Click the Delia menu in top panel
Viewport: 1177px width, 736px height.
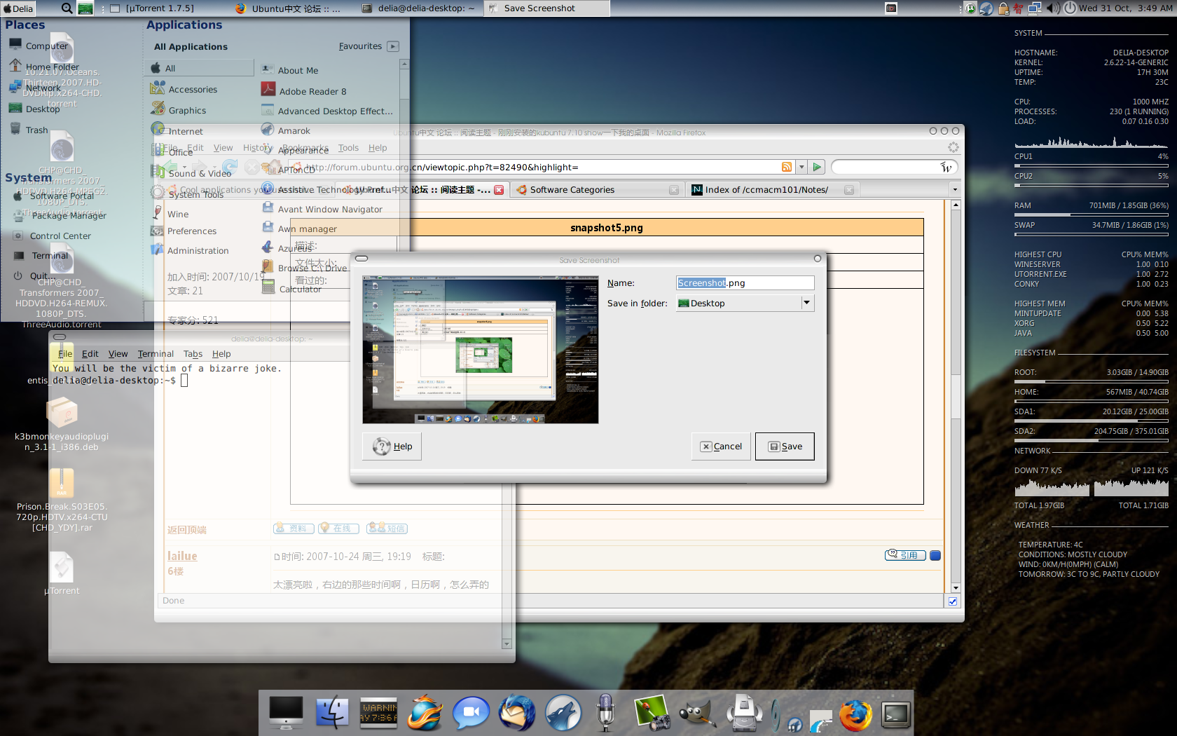tap(19, 8)
